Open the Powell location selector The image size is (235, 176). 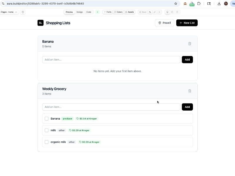coord(164,23)
